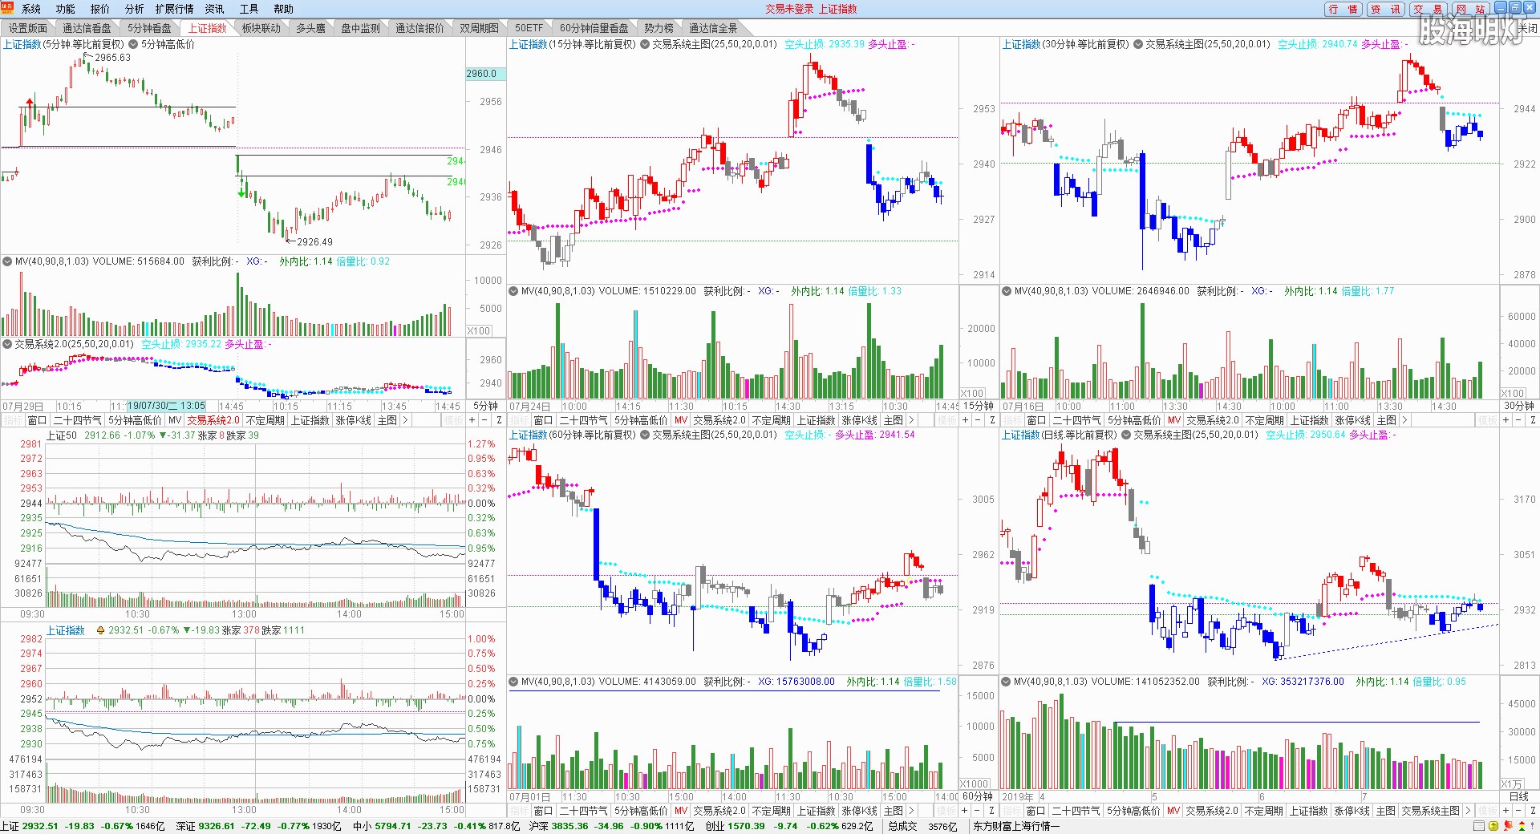Expand more indicator tabs in 日线 toolbar
The height and width of the screenshot is (834, 1540).
point(1468,811)
